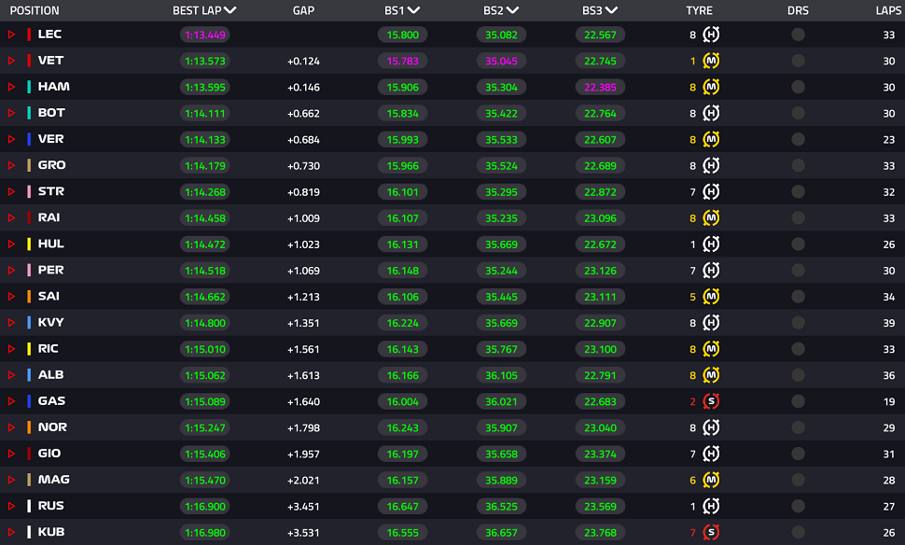Click Hamilton's purple 22.385 sector time
905x545 pixels.
coord(600,87)
